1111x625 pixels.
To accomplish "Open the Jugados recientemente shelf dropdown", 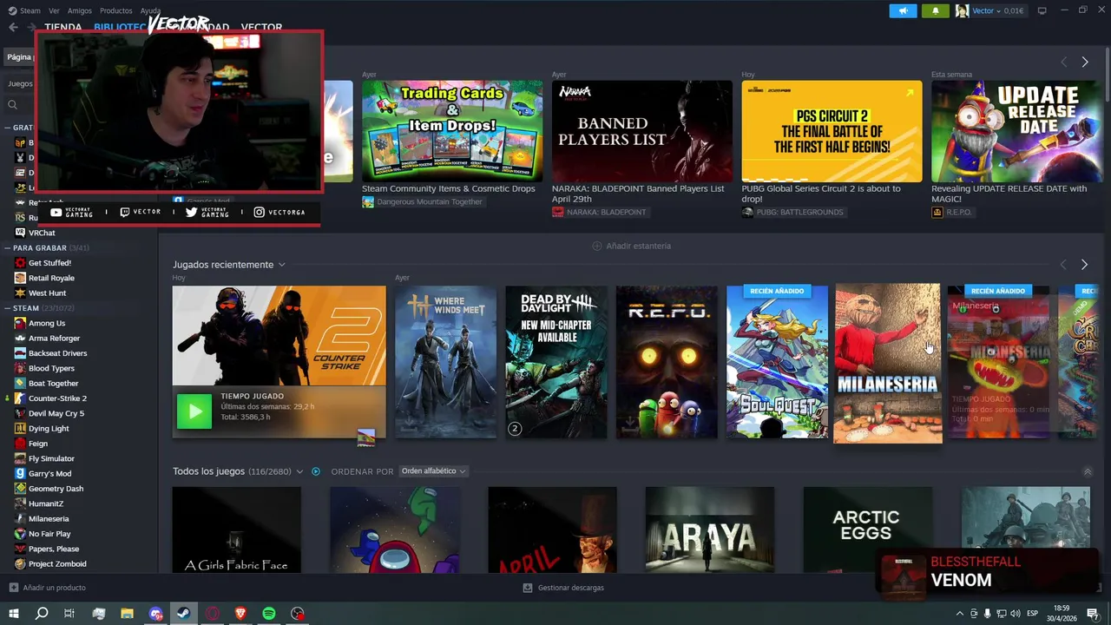I will (281, 265).
